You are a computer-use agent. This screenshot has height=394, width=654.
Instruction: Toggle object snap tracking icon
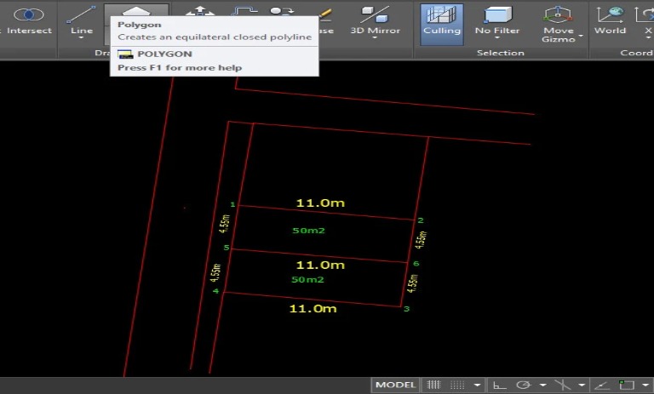point(602,385)
